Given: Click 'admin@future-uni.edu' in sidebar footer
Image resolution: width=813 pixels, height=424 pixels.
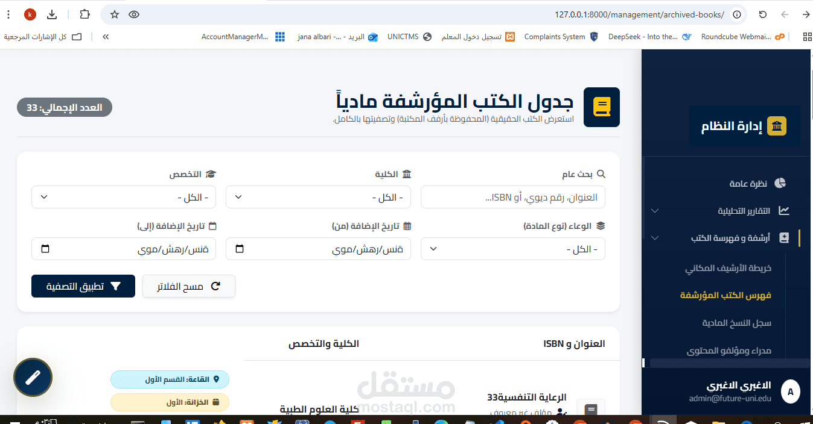Looking at the screenshot, I should pos(730,398).
